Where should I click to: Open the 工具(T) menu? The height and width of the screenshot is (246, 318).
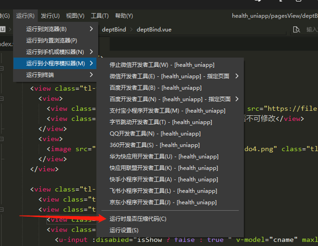coord(100,16)
